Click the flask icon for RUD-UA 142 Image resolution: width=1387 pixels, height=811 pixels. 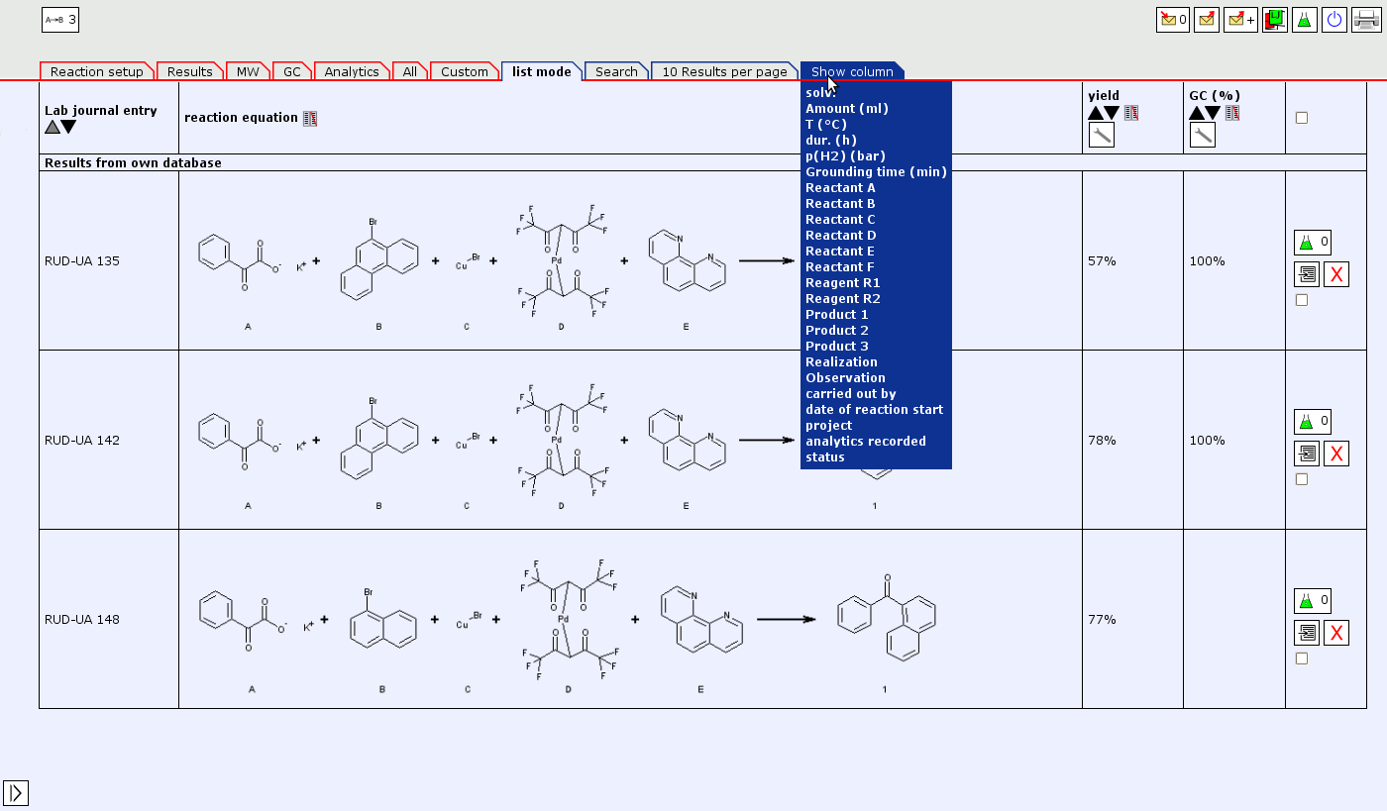1312,422
